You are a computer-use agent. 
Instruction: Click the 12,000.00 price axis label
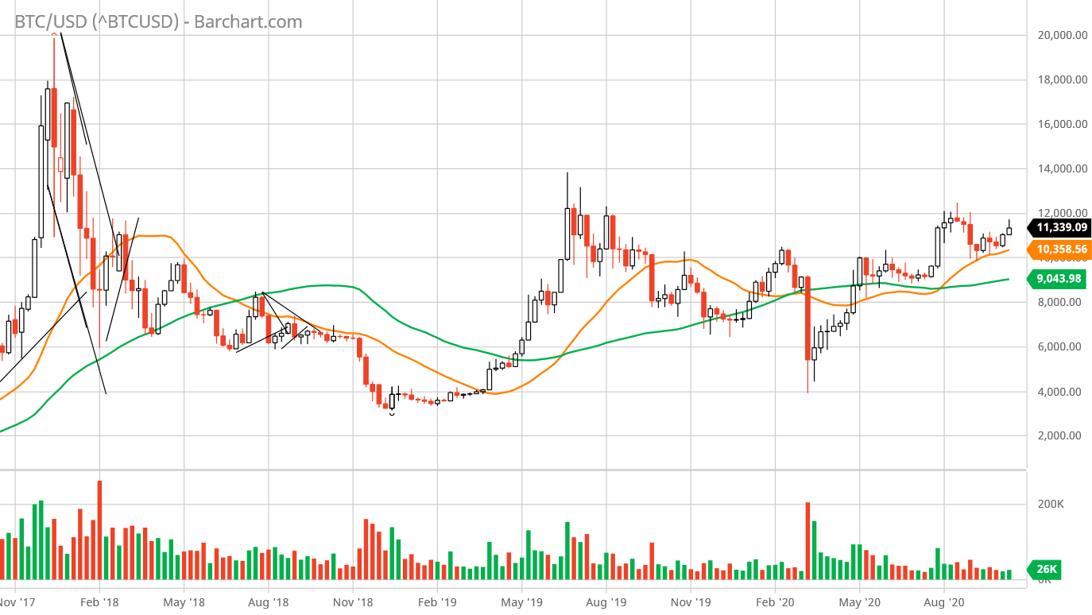1063,213
